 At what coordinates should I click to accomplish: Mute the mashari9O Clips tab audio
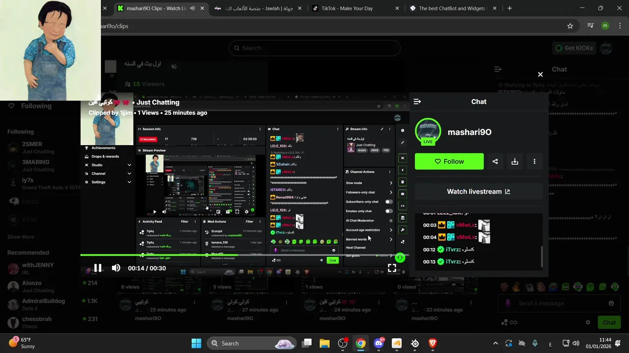tap(192, 8)
